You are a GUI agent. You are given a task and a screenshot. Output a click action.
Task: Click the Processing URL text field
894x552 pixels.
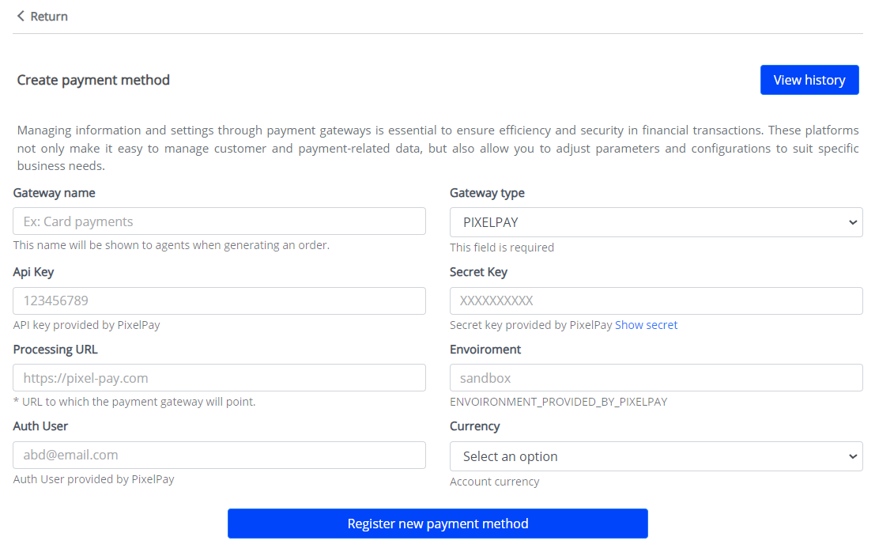click(x=219, y=378)
